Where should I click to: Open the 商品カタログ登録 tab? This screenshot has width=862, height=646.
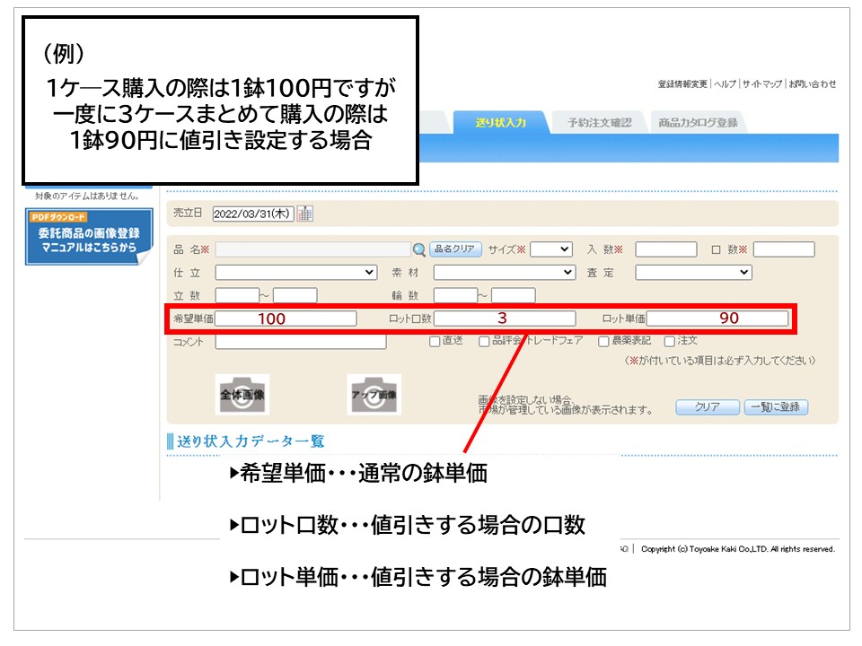pyautogui.click(x=698, y=123)
